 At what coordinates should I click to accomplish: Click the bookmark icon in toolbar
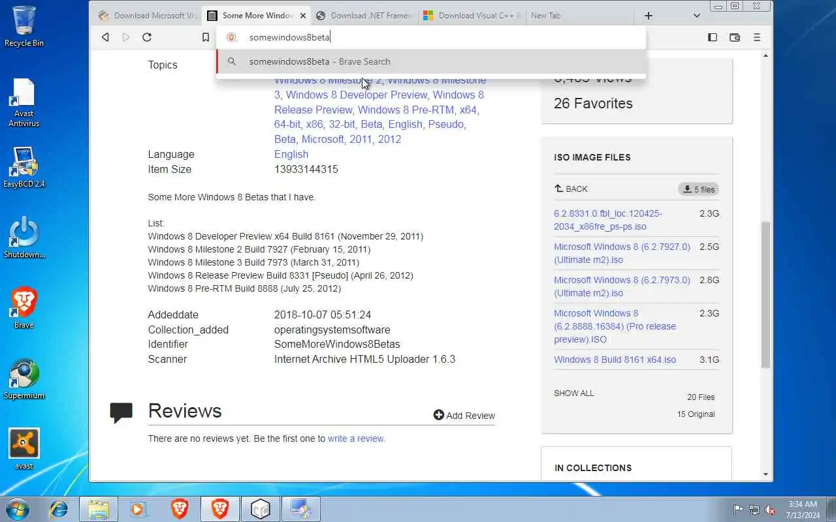tap(206, 37)
